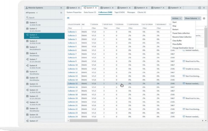Viewport: 208px width, 131px height.
Task: Open the Collector 21 link
Action: tap(73, 105)
